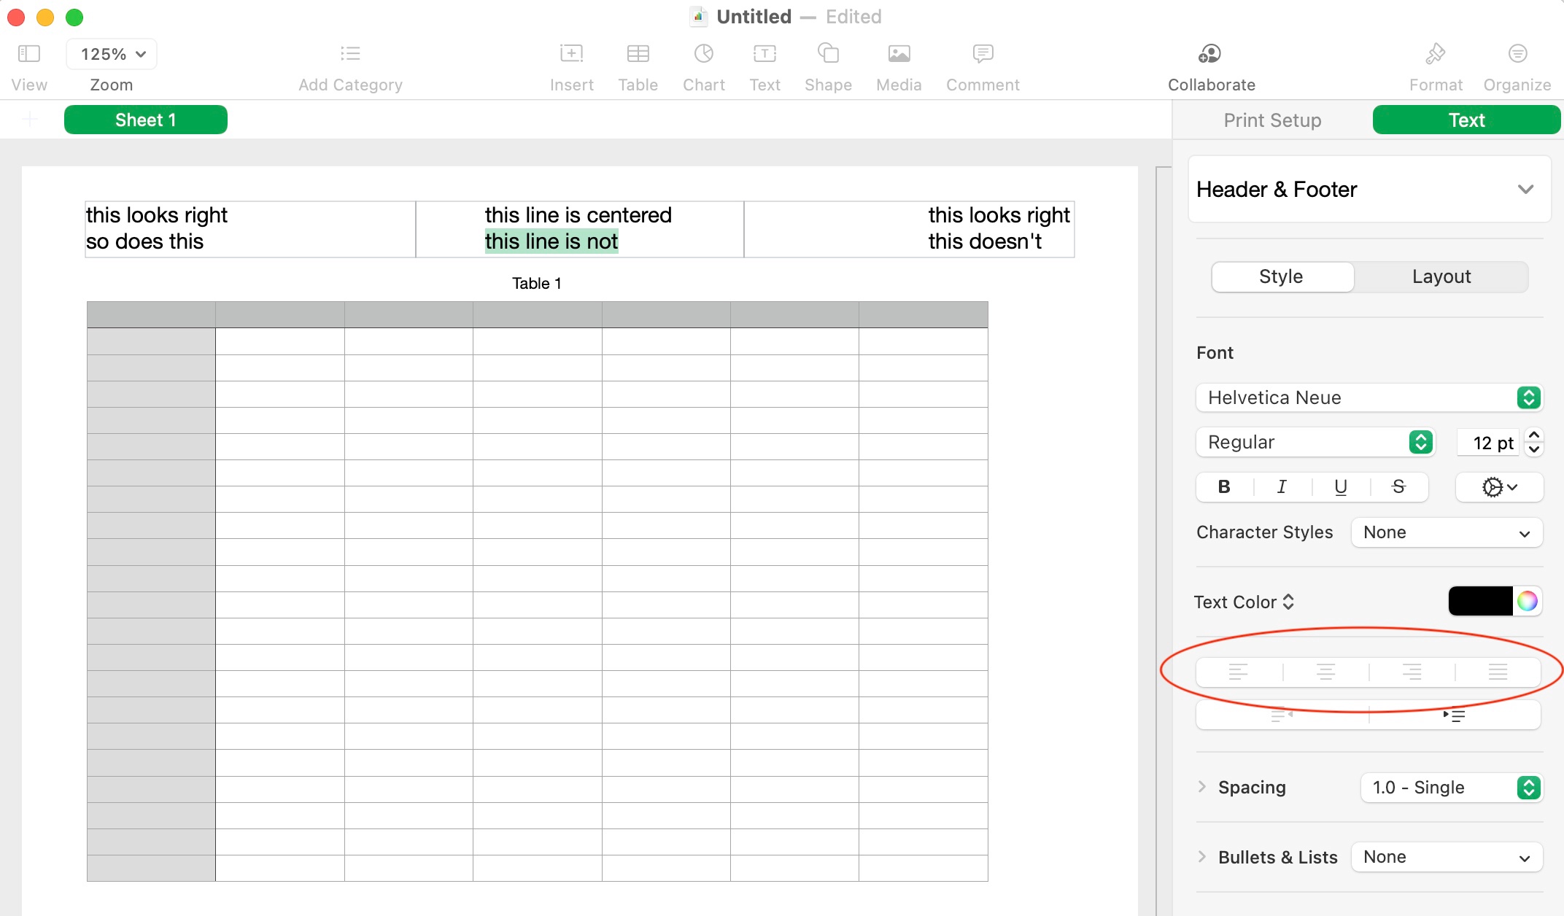Expand the Spacing disclosure arrow
This screenshot has height=916, width=1564.
coord(1202,787)
